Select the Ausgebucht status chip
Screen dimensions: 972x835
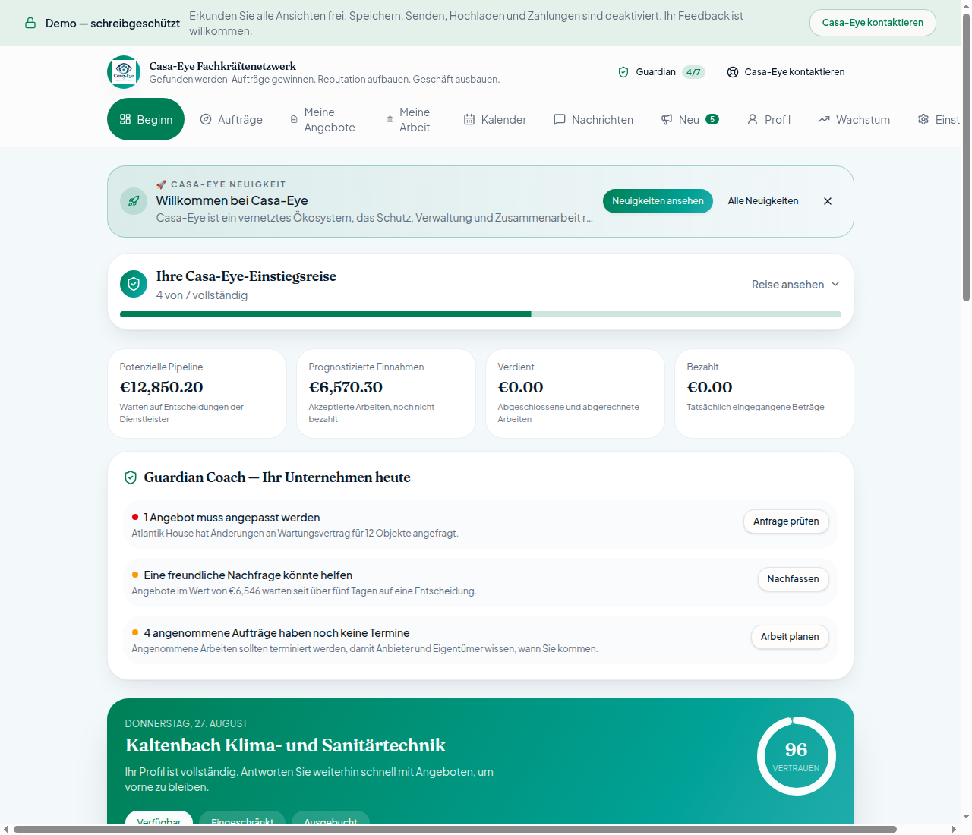330,818
